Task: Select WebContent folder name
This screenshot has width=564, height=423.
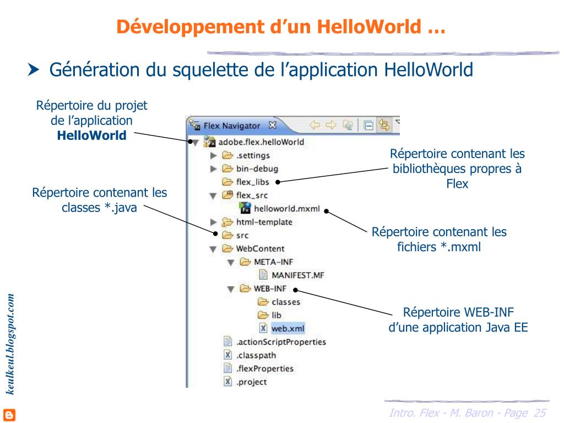Action: pos(260,248)
